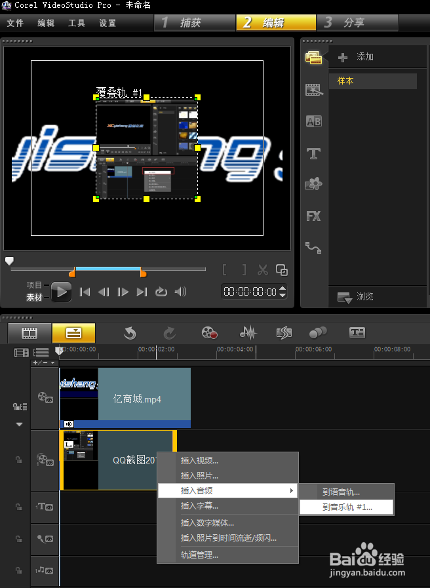Choose 插入照片... from context menu
The image size is (430, 588).
coord(228,476)
